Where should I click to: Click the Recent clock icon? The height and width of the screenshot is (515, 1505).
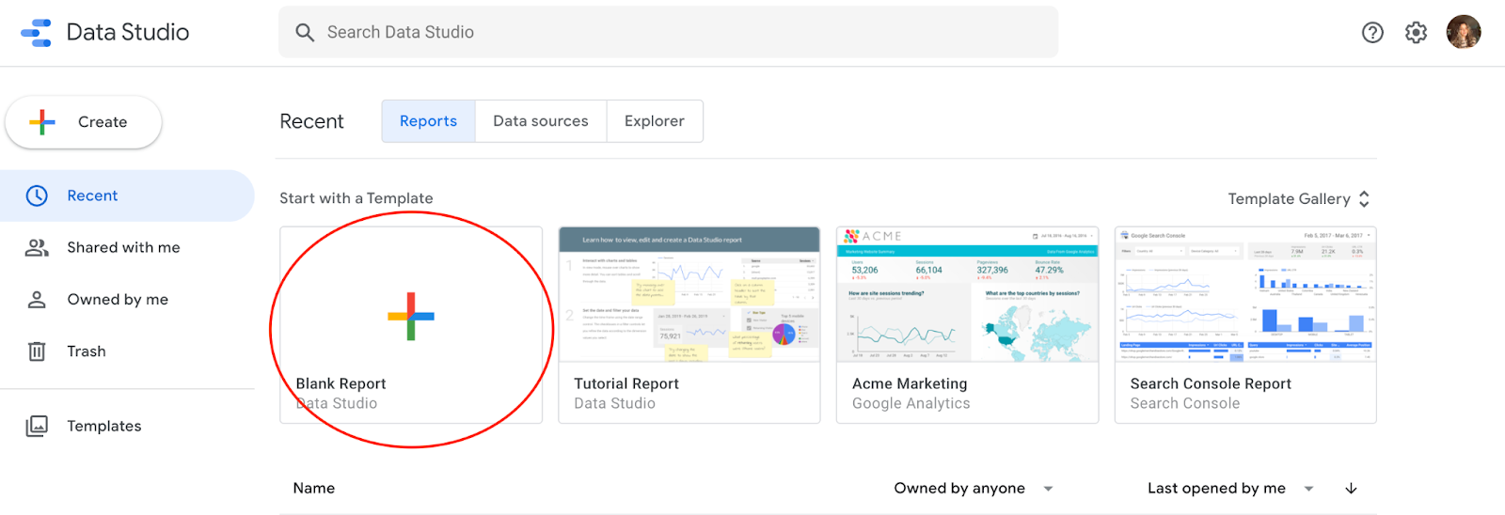pos(37,195)
